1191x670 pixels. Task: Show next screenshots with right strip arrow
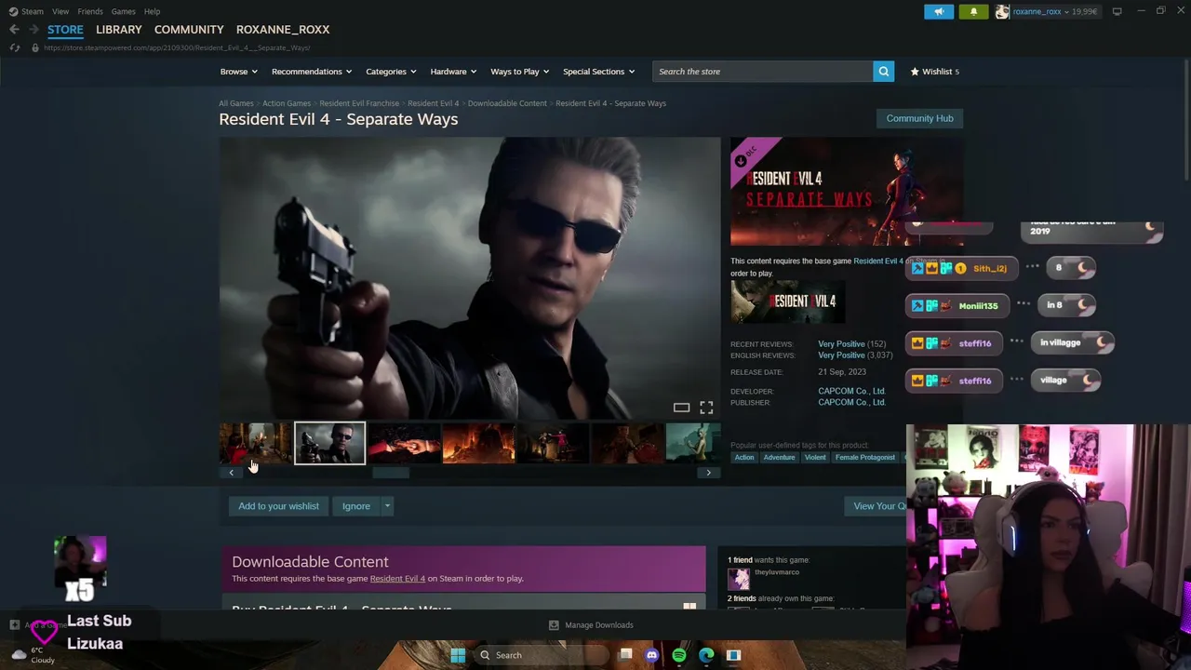[708, 473]
